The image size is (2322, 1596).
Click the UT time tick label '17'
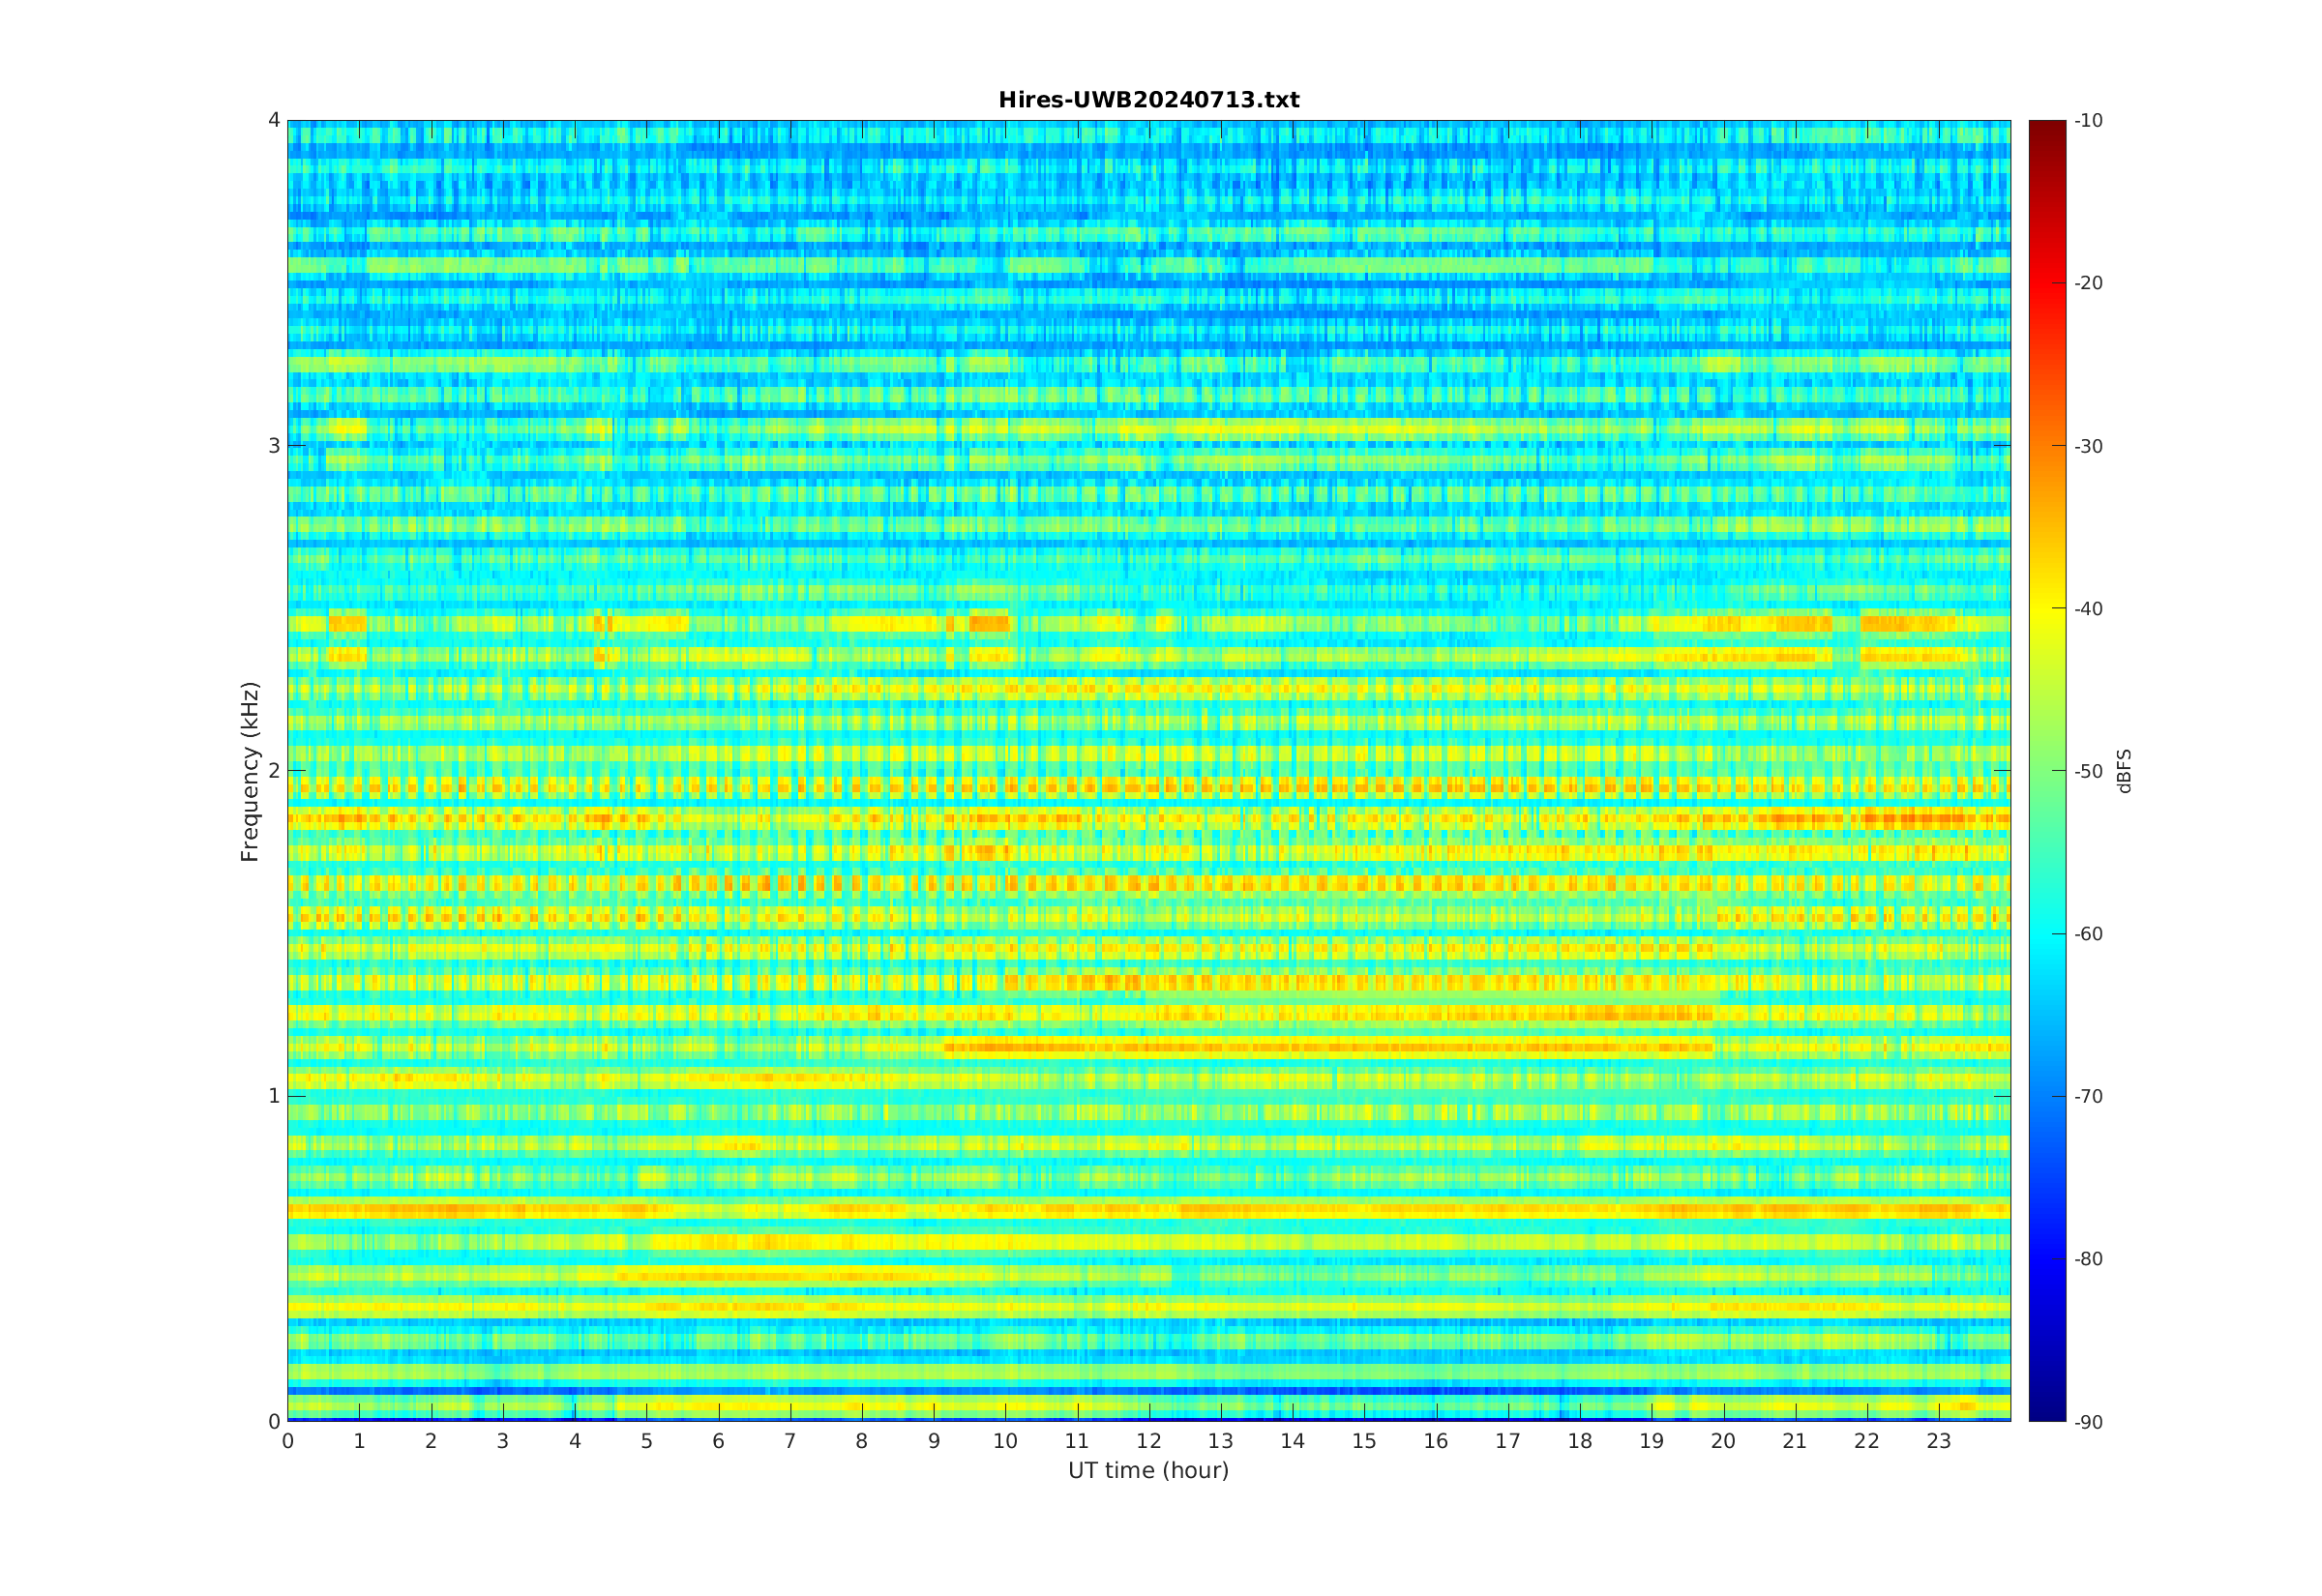pyautogui.click(x=1508, y=1441)
